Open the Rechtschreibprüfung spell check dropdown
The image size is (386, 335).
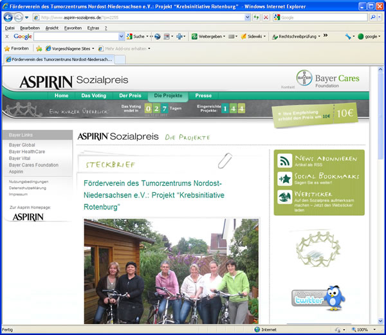pos(319,37)
